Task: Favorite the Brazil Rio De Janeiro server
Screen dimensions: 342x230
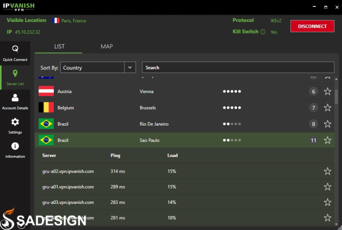Action: click(327, 124)
